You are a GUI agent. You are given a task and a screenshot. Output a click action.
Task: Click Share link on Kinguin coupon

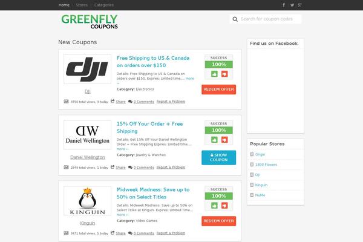click(x=120, y=233)
